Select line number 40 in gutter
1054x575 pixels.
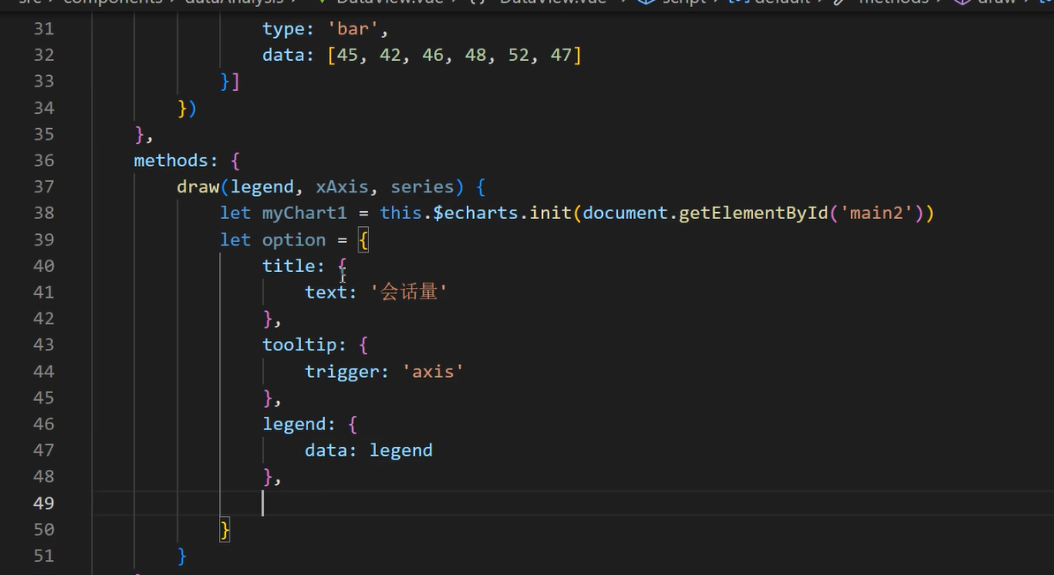(x=43, y=267)
